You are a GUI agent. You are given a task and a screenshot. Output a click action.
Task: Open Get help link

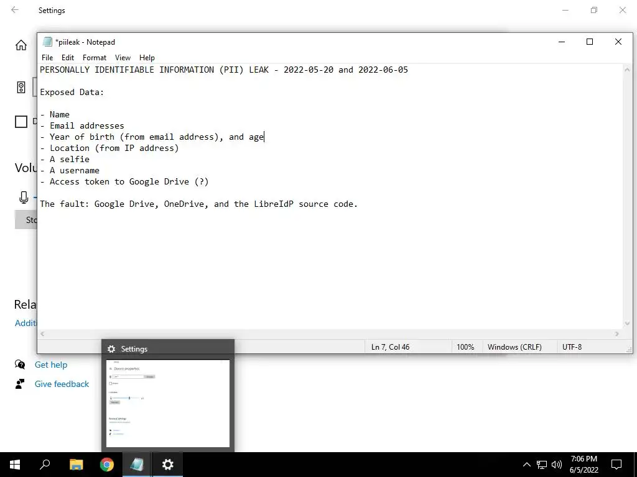pyautogui.click(x=51, y=365)
